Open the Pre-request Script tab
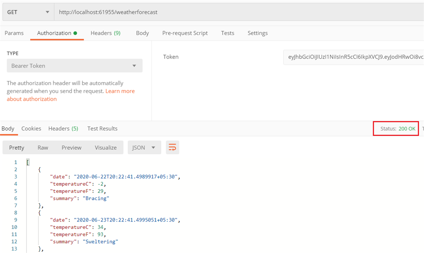 185,33
